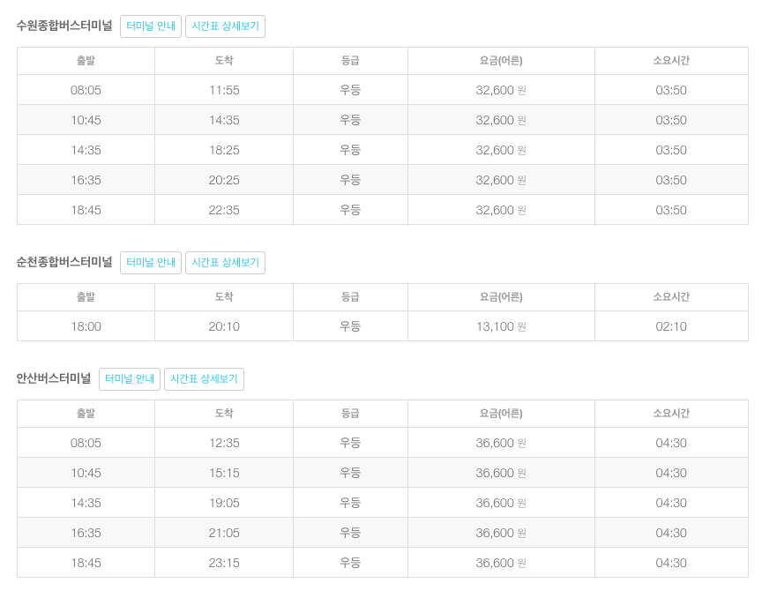Image resolution: width=762 pixels, height=598 pixels.
Task: Click 안산 arrival time 19:05
Action: tap(224, 504)
